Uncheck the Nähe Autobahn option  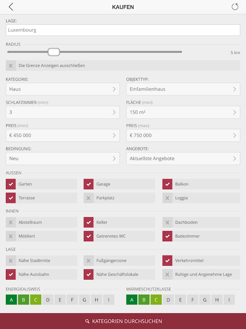click(x=11, y=275)
